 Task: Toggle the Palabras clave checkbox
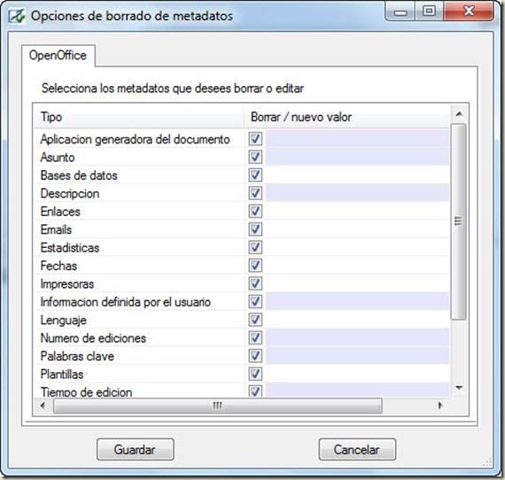pos(255,356)
